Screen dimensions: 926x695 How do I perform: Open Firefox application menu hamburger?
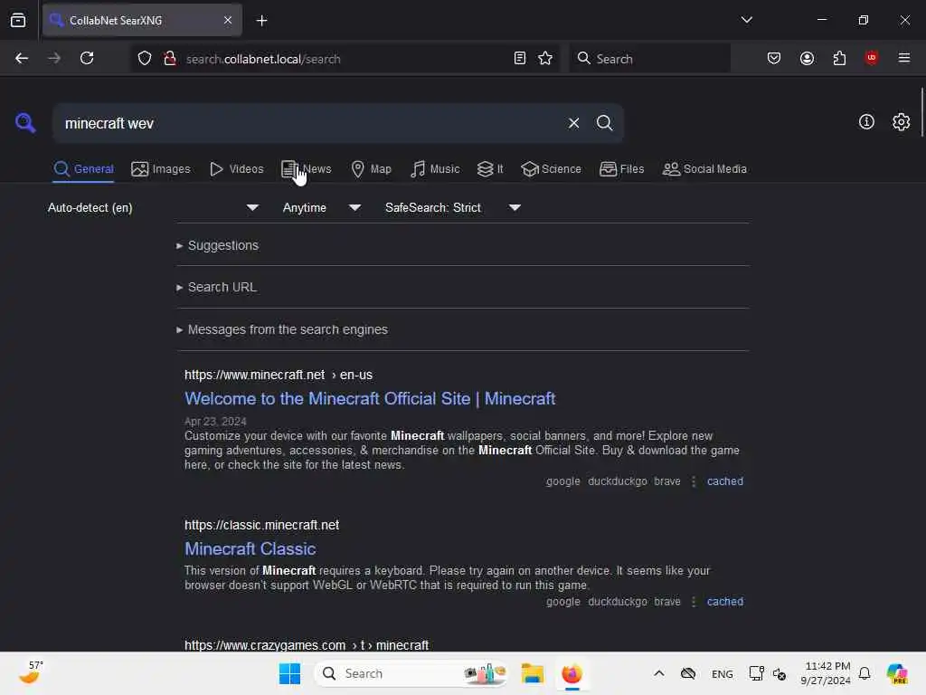point(903,58)
